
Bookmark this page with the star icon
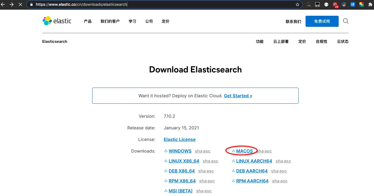tap(297, 4)
